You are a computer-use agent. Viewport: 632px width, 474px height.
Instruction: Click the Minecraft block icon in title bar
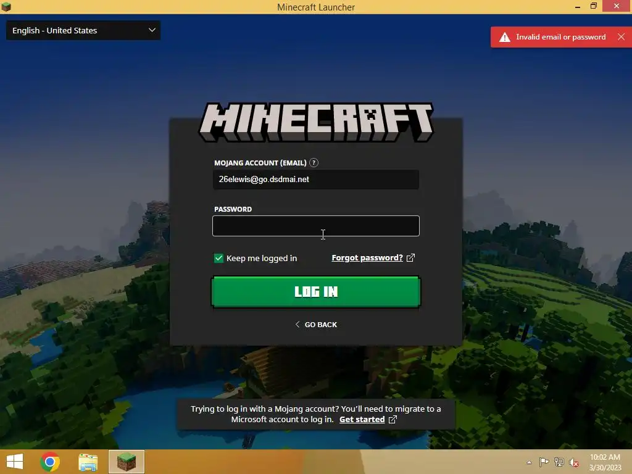[6, 6]
